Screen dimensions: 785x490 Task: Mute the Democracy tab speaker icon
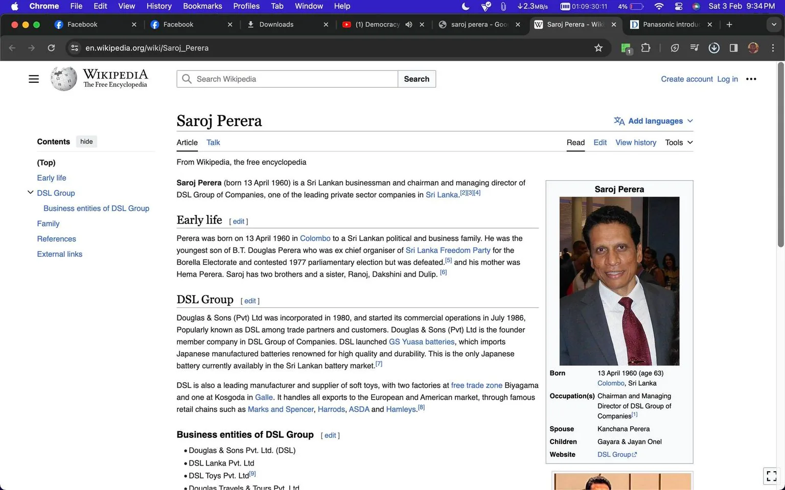tap(408, 24)
